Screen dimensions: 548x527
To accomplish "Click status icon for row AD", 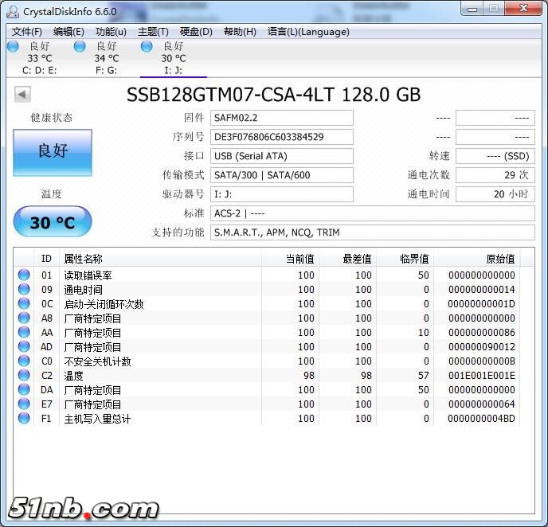I will [x=24, y=346].
